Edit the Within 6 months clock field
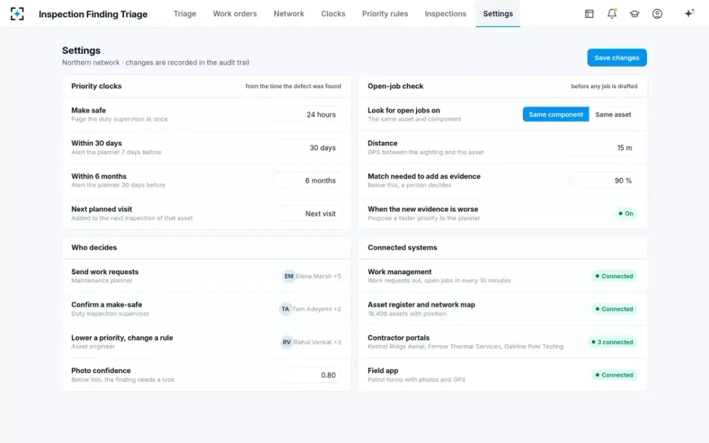The height and width of the screenshot is (443, 709). pos(307,181)
